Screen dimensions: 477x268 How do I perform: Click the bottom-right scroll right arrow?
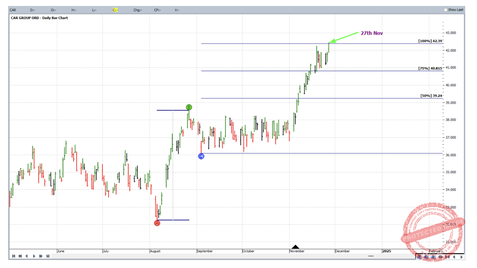[461, 257]
